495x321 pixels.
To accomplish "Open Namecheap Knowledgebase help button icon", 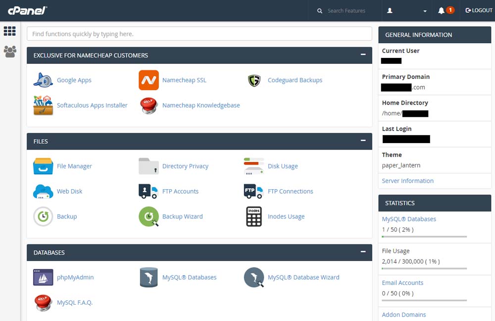I will (x=148, y=105).
